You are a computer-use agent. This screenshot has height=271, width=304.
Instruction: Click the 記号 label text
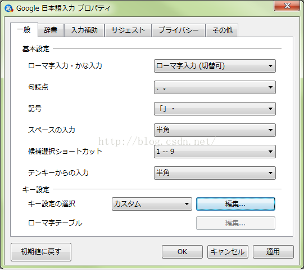click(35, 109)
